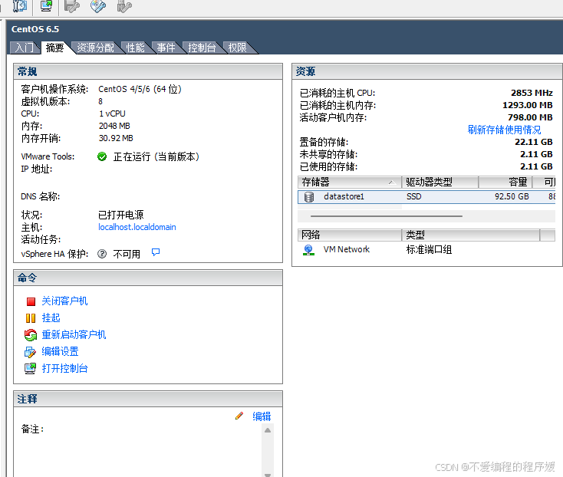Switch to the 权限 tab

pos(238,48)
